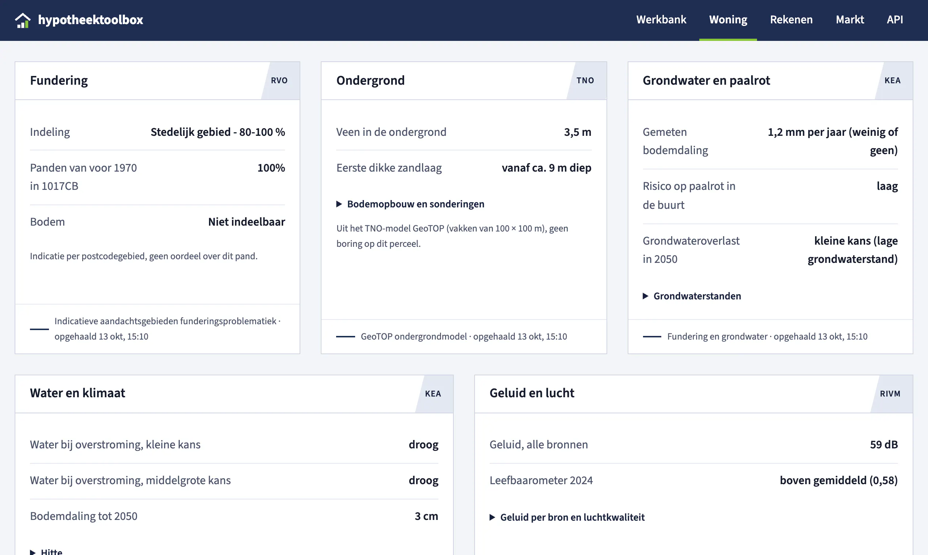
Task: Expand the Hitte disclosure
Action: 46,551
